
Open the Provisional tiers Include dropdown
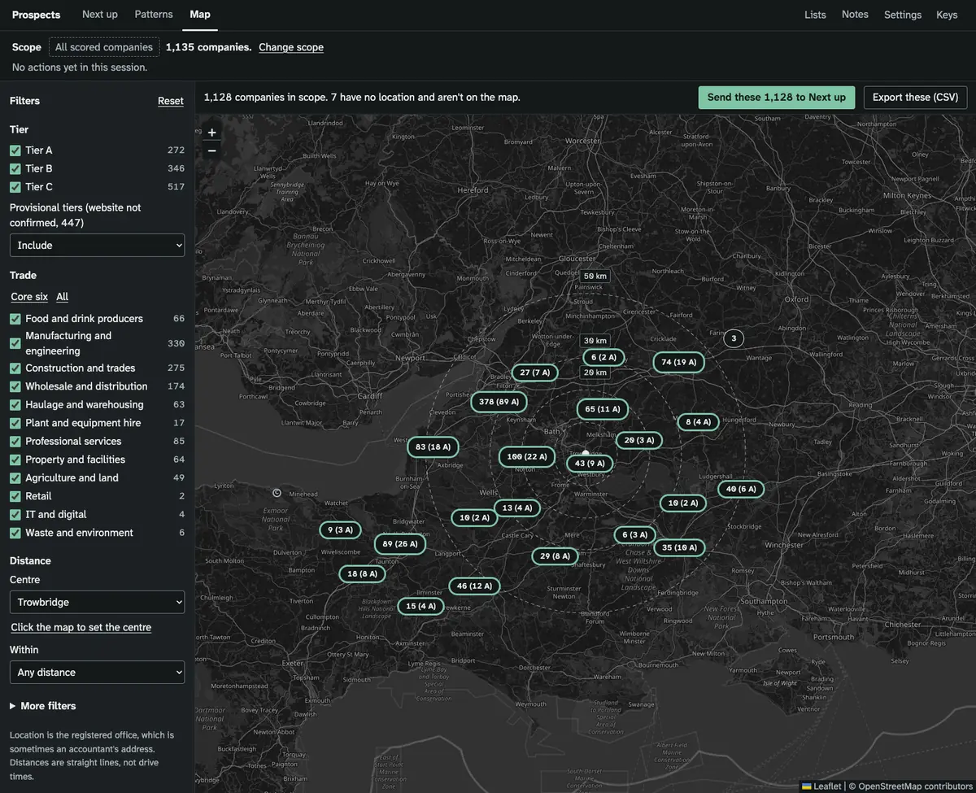(97, 245)
